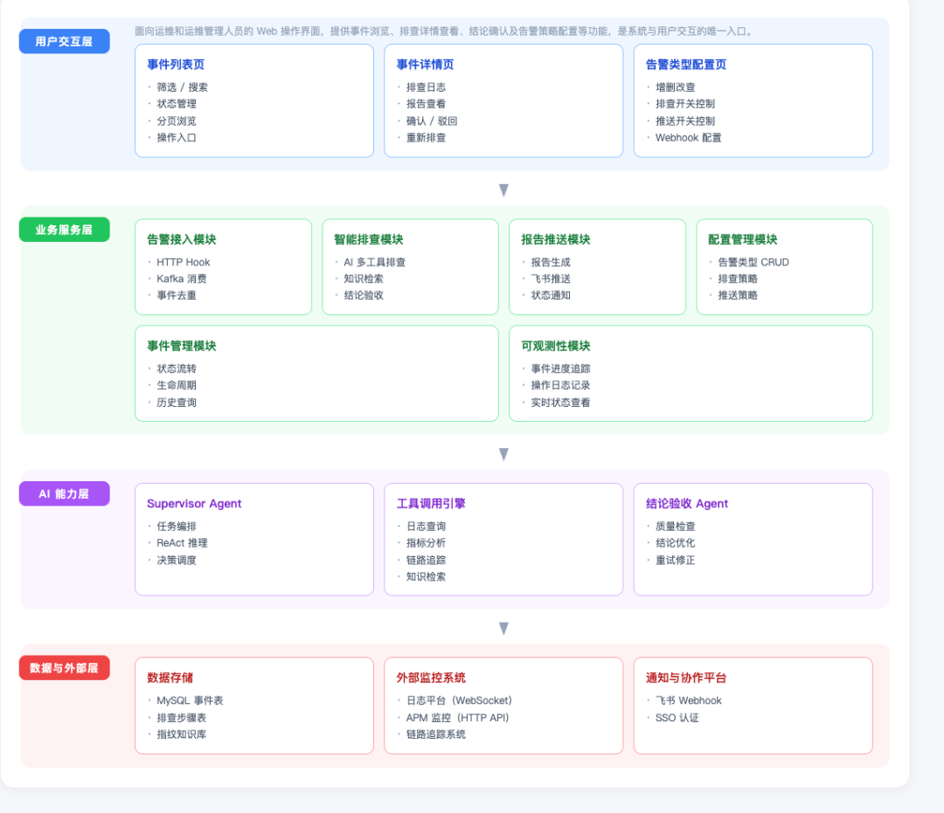Select the 业务服务层 layer badge
This screenshot has width=944, height=813.
pos(65,230)
